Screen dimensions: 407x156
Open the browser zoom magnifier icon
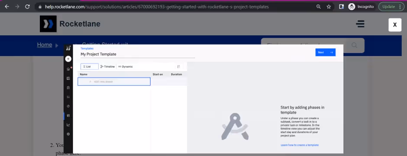click(319, 7)
